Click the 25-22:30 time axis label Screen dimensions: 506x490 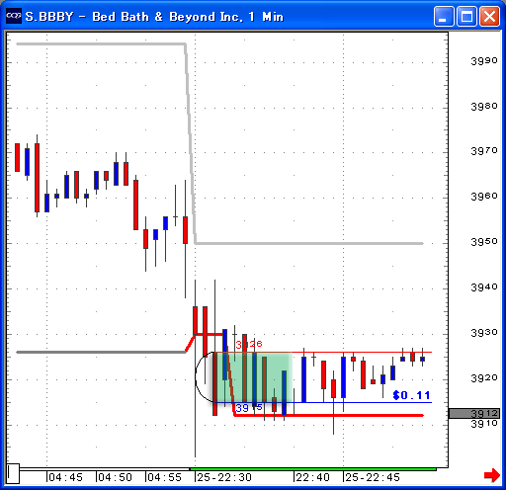click(x=224, y=477)
